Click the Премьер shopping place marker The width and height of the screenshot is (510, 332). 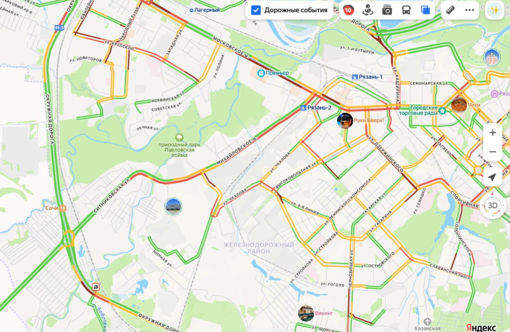pyautogui.click(x=273, y=73)
